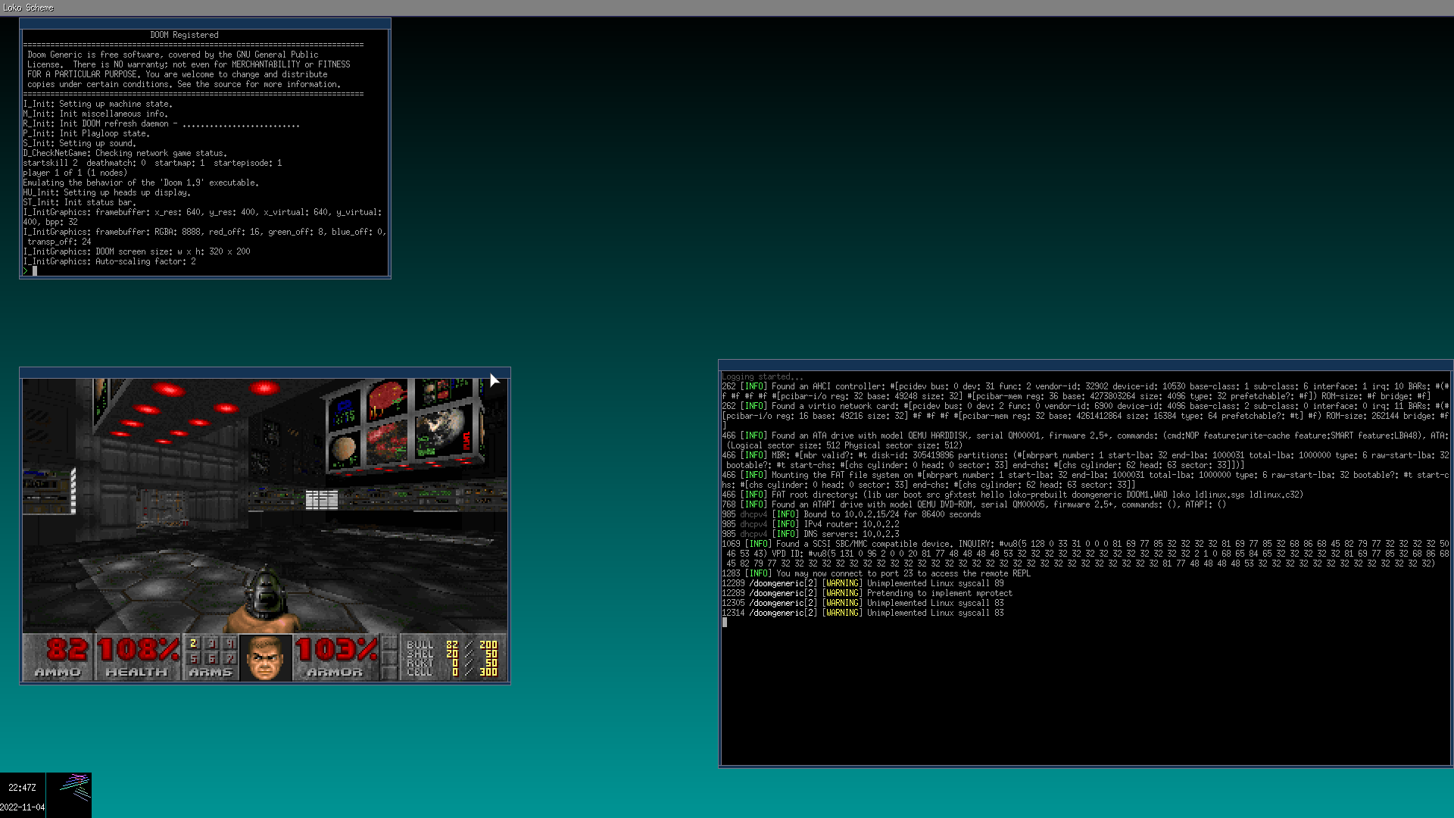Click the ammo inventory table BULL SHEL ROKT CELL
Viewport: 1454px width, 818px height.
(x=451, y=657)
